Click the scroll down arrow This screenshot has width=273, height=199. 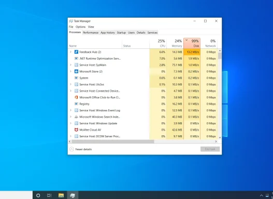click(x=220, y=137)
